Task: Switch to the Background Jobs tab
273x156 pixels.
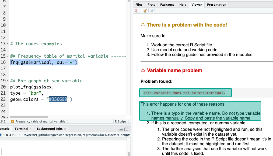Action: pyautogui.click(x=50, y=129)
